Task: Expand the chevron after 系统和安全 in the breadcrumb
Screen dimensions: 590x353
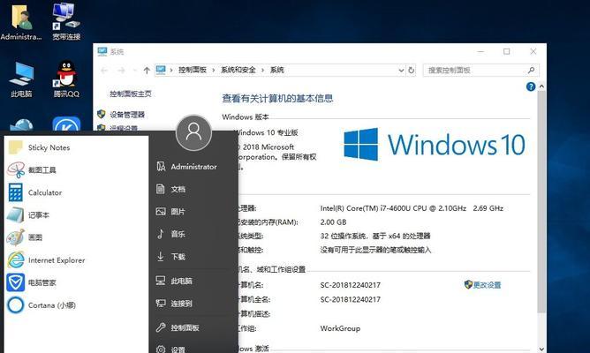Action: point(262,71)
